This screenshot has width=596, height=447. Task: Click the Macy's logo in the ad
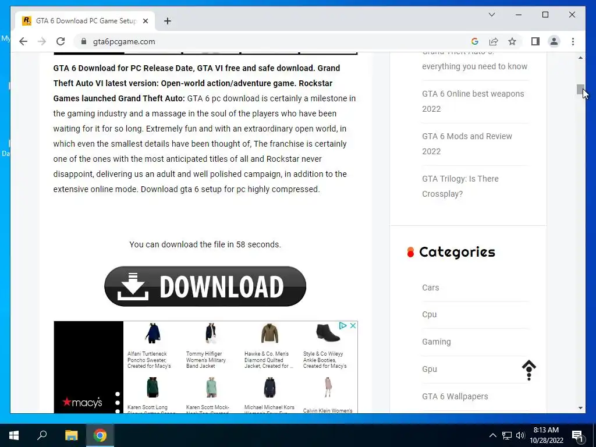click(x=83, y=402)
